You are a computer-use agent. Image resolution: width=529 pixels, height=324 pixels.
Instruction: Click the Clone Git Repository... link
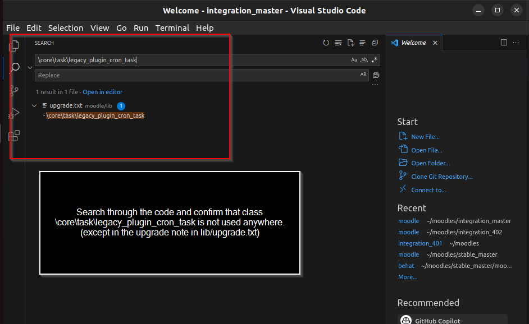[441, 177]
